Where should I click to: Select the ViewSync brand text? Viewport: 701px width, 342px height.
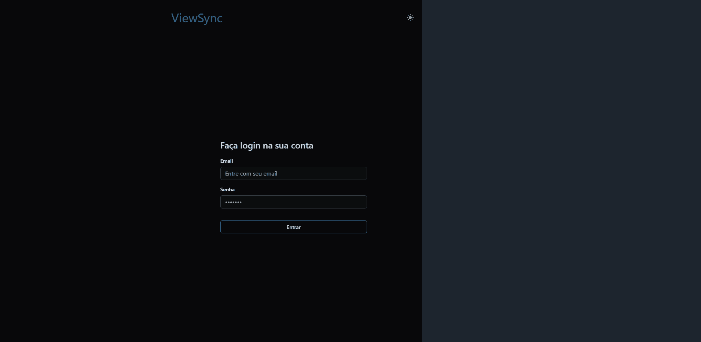pyautogui.click(x=197, y=19)
